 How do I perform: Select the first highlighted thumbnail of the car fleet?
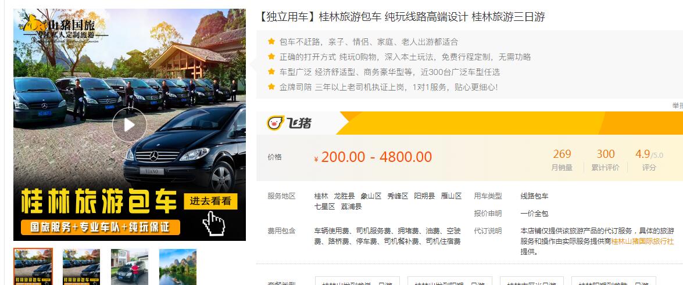click(33, 267)
